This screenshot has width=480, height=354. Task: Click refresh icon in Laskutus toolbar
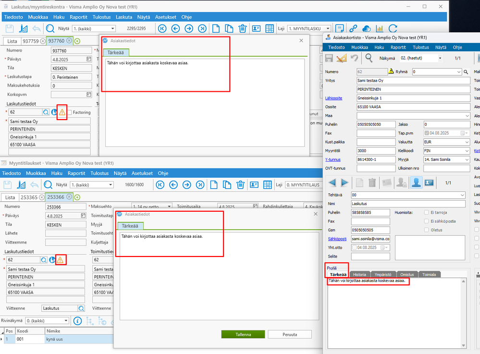coord(393,29)
